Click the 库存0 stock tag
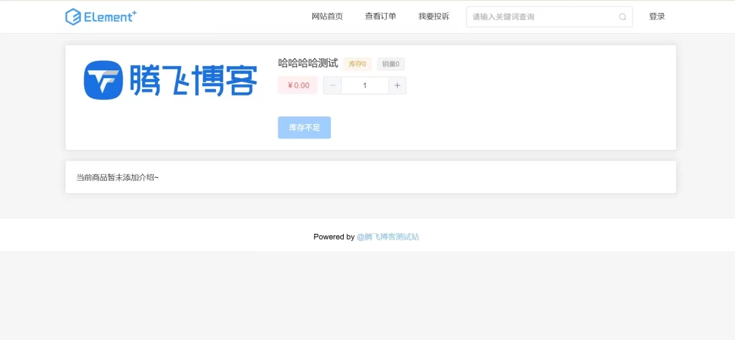This screenshot has width=735, height=340. click(x=357, y=64)
